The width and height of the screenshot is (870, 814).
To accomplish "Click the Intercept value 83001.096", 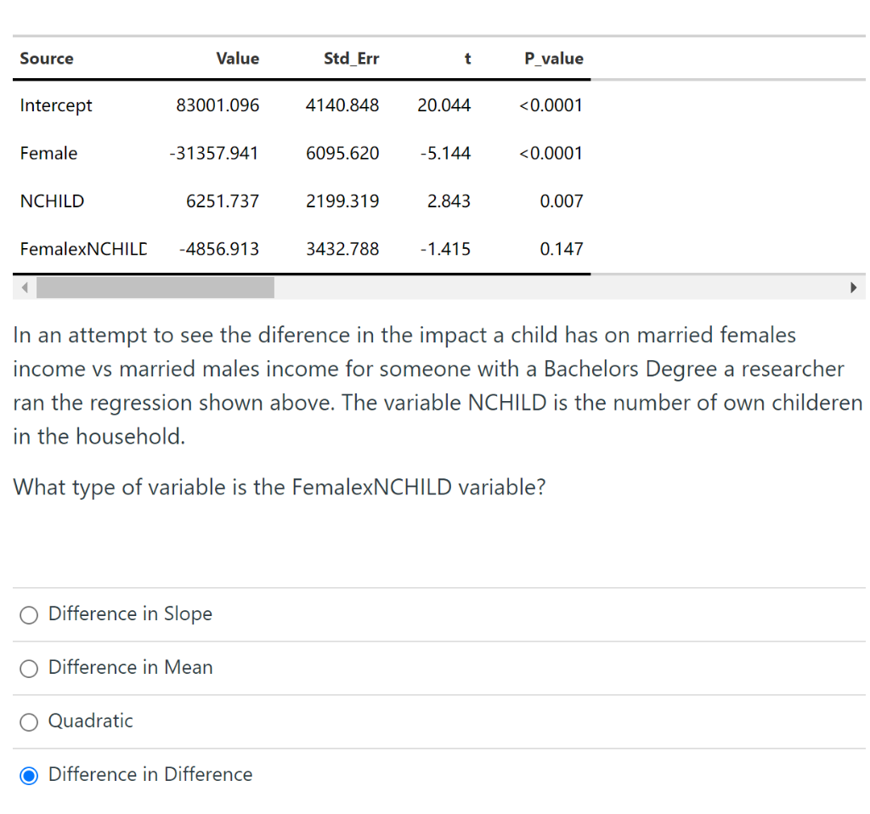I will click(x=217, y=105).
